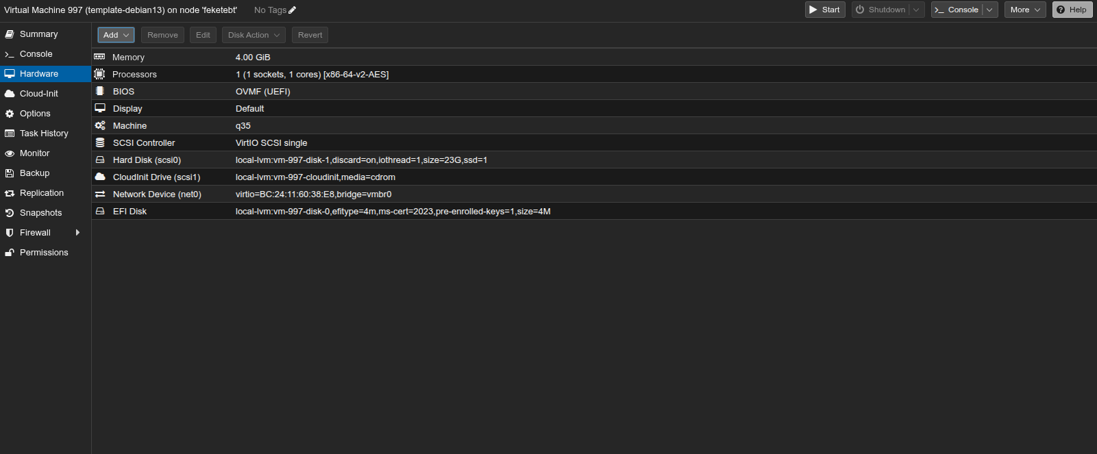Click the Start button

(x=824, y=10)
